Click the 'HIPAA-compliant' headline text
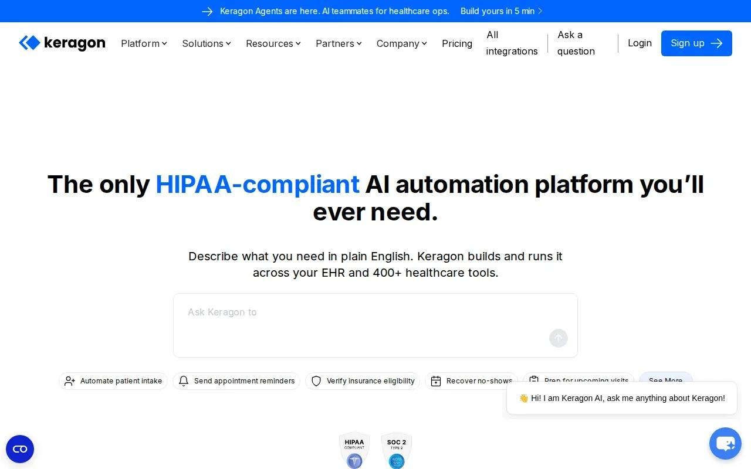Viewport: 751px width, 469px height. pyautogui.click(x=258, y=184)
